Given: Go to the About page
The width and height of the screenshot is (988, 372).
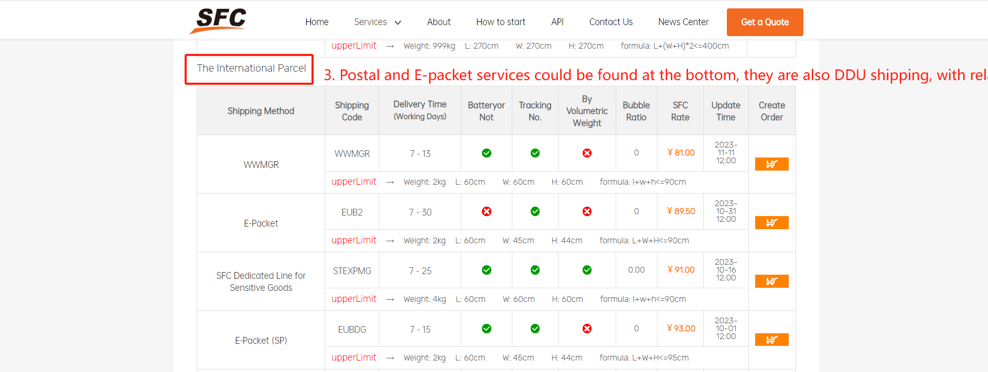Looking at the screenshot, I should click(439, 22).
